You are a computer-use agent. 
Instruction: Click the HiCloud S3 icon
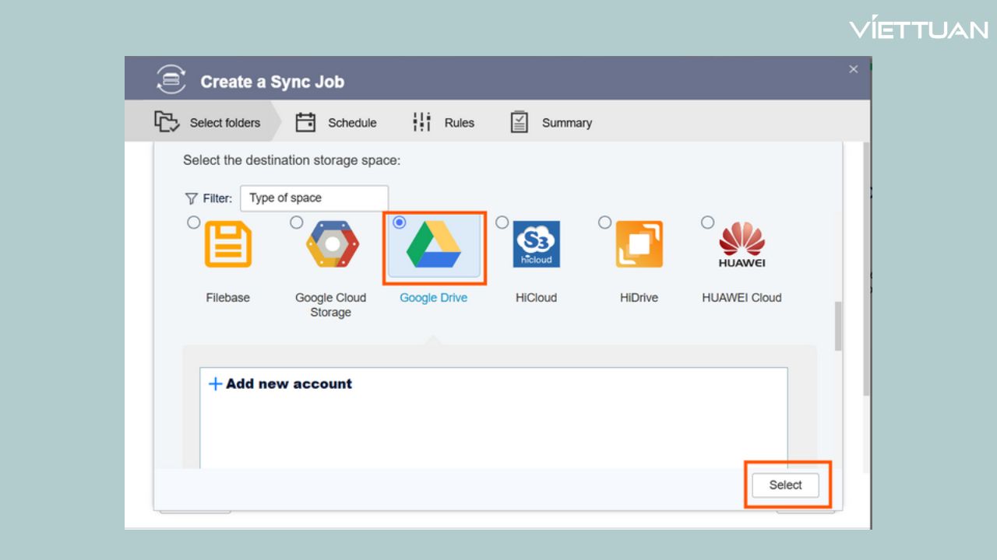(x=537, y=244)
